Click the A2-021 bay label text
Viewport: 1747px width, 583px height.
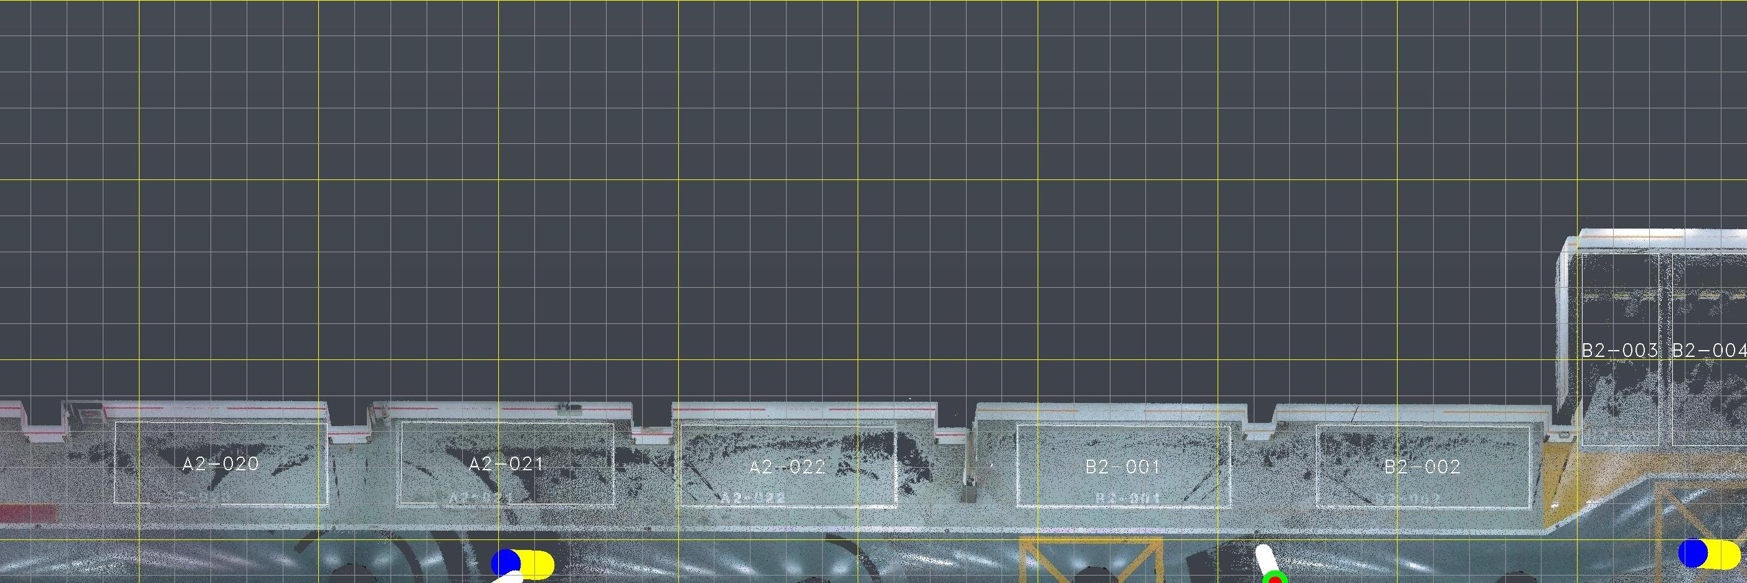pyautogui.click(x=506, y=463)
